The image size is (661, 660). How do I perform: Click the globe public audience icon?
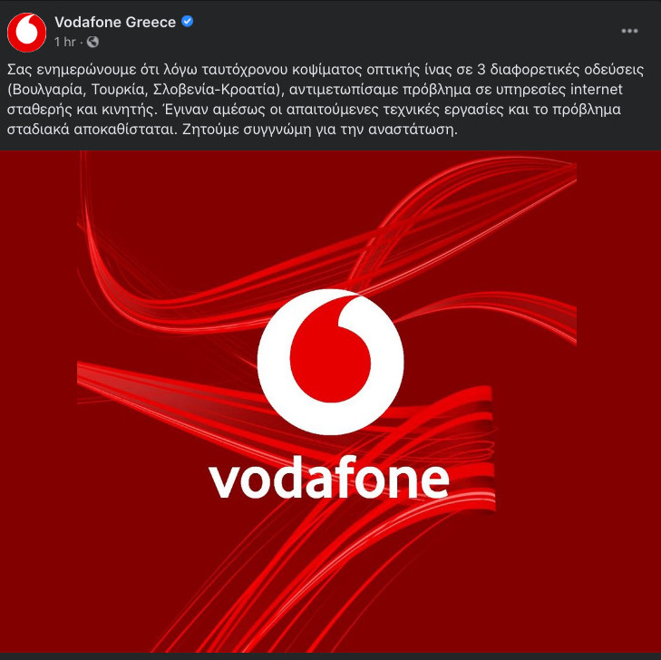tap(92, 42)
